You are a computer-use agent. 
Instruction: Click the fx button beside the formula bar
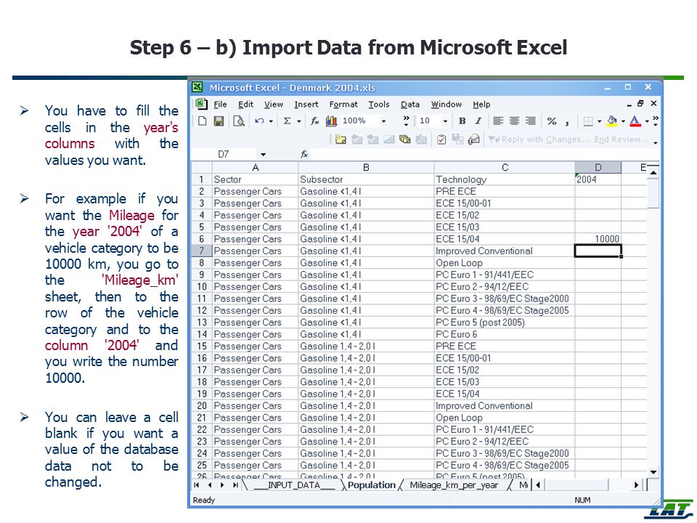[x=304, y=154]
